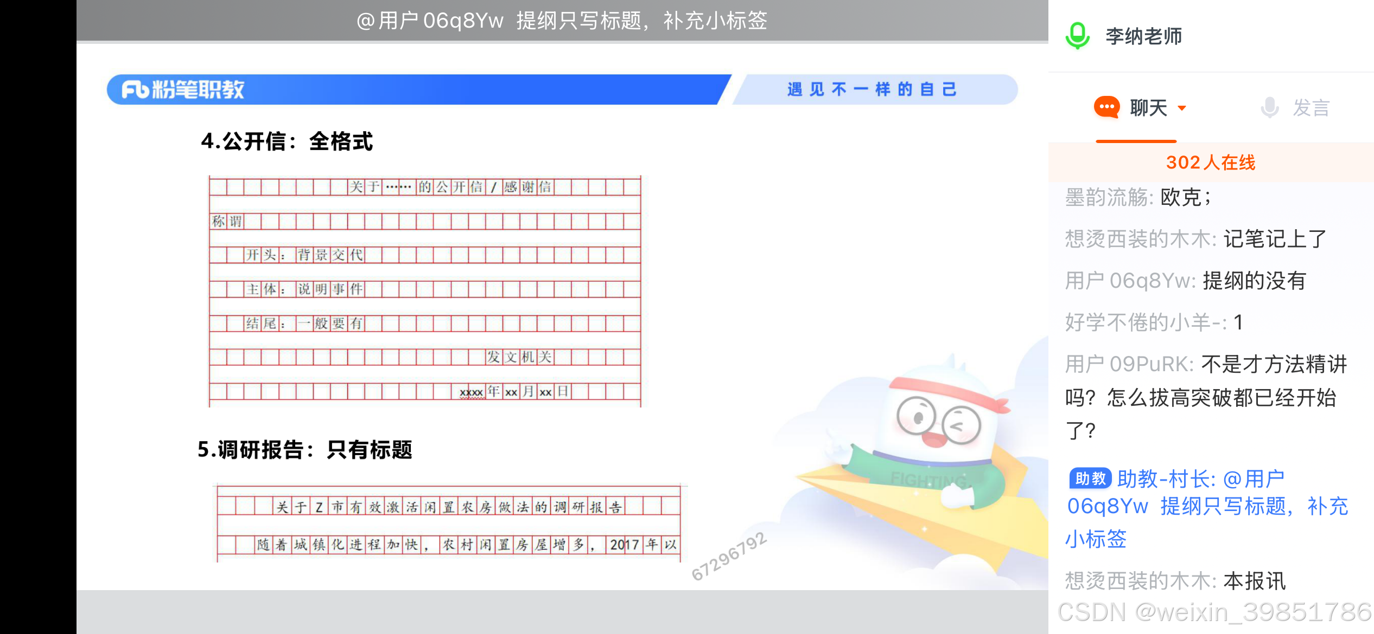Click the 粉笔职教 logo on slide

[x=183, y=89]
